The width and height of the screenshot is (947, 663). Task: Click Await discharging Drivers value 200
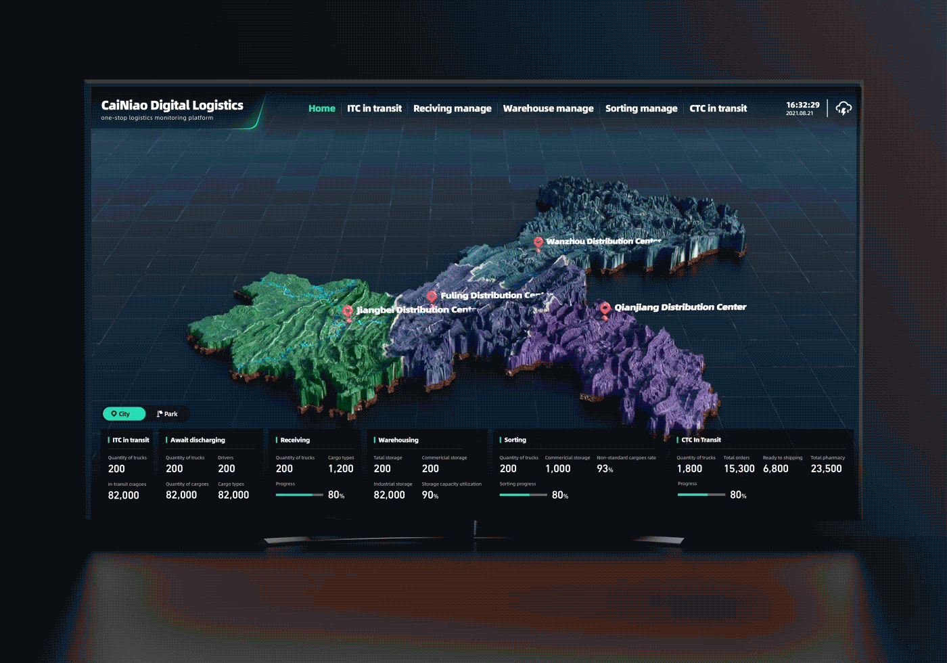pos(227,469)
